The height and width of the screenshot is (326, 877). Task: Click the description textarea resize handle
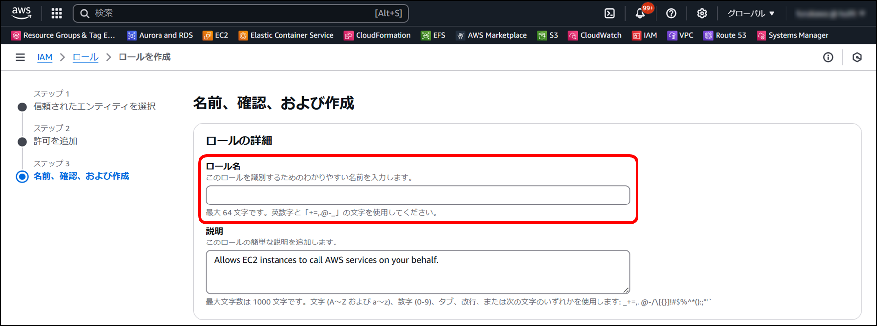pos(626,290)
